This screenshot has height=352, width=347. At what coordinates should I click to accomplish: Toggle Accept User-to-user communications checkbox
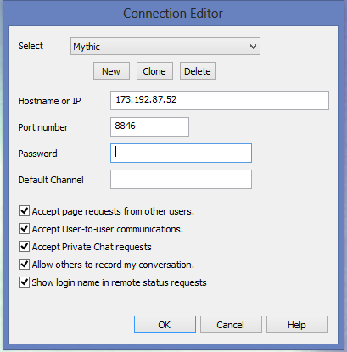click(24, 229)
